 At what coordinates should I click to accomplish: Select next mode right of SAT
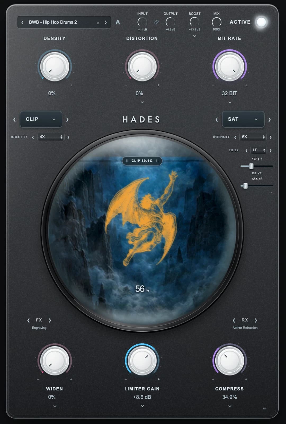coord(269,119)
